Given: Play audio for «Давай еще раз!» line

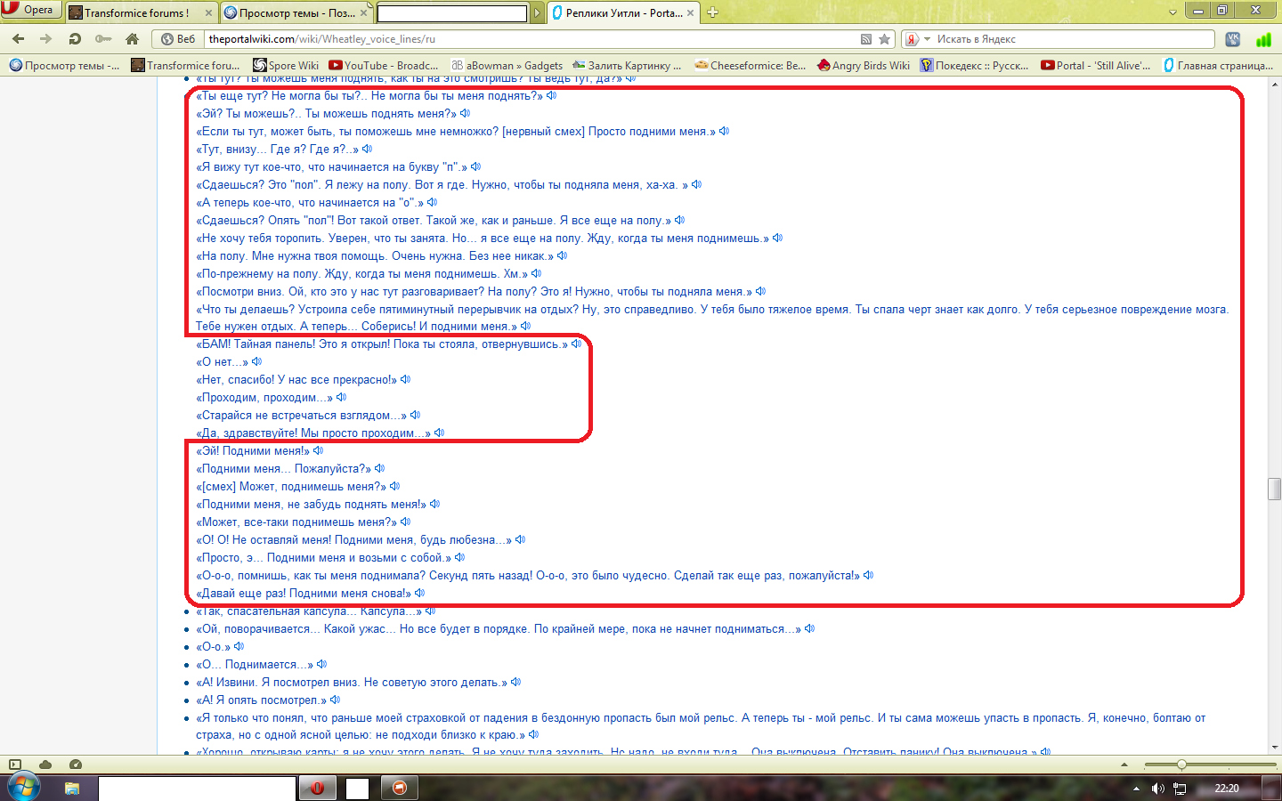Looking at the screenshot, I should click(x=420, y=593).
